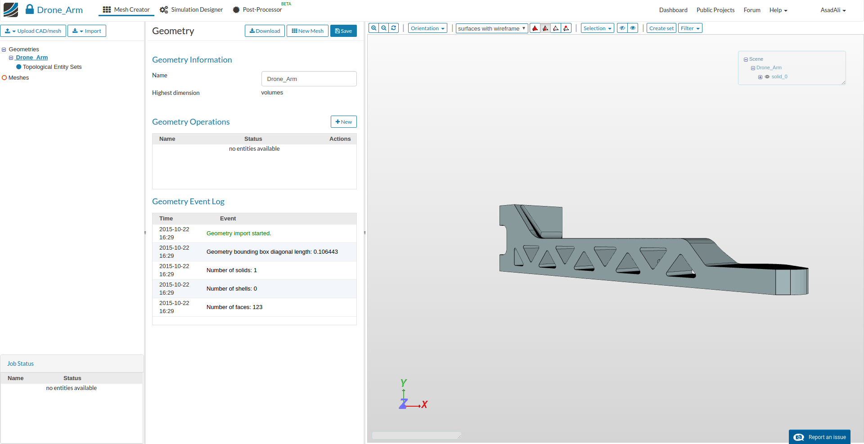
Task: Expand the solid_0 tree node
Action: (x=760, y=77)
